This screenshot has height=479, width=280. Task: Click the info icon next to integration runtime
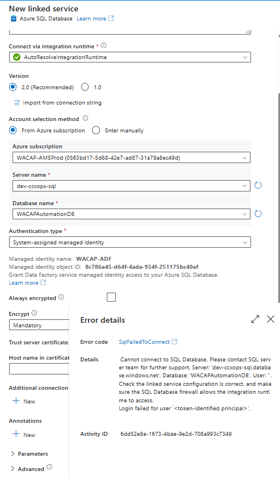[104, 45]
